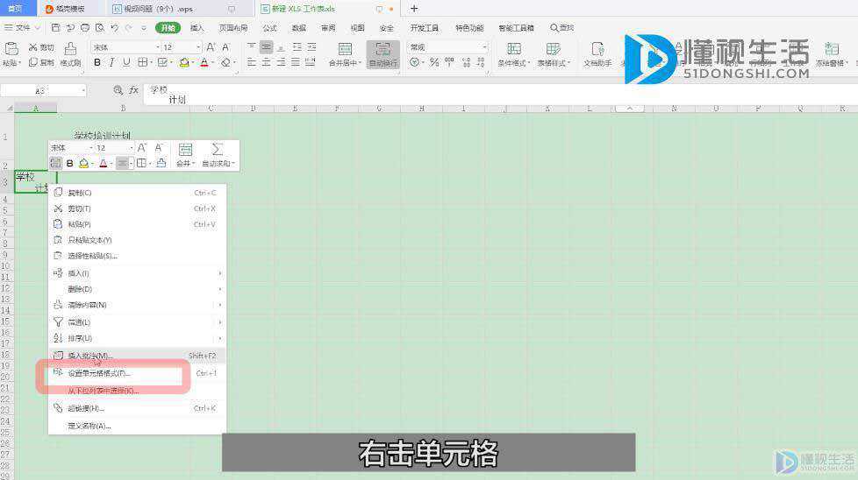Click the ribbon align-right icon
This screenshot has height=480, width=858.
tap(281, 62)
